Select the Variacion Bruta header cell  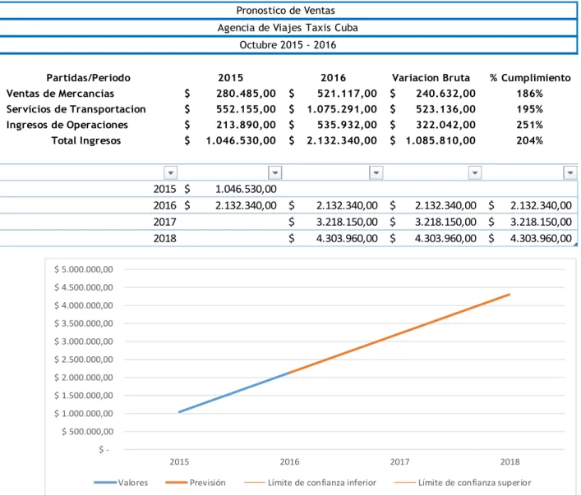pyautogui.click(x=431, y=78)
